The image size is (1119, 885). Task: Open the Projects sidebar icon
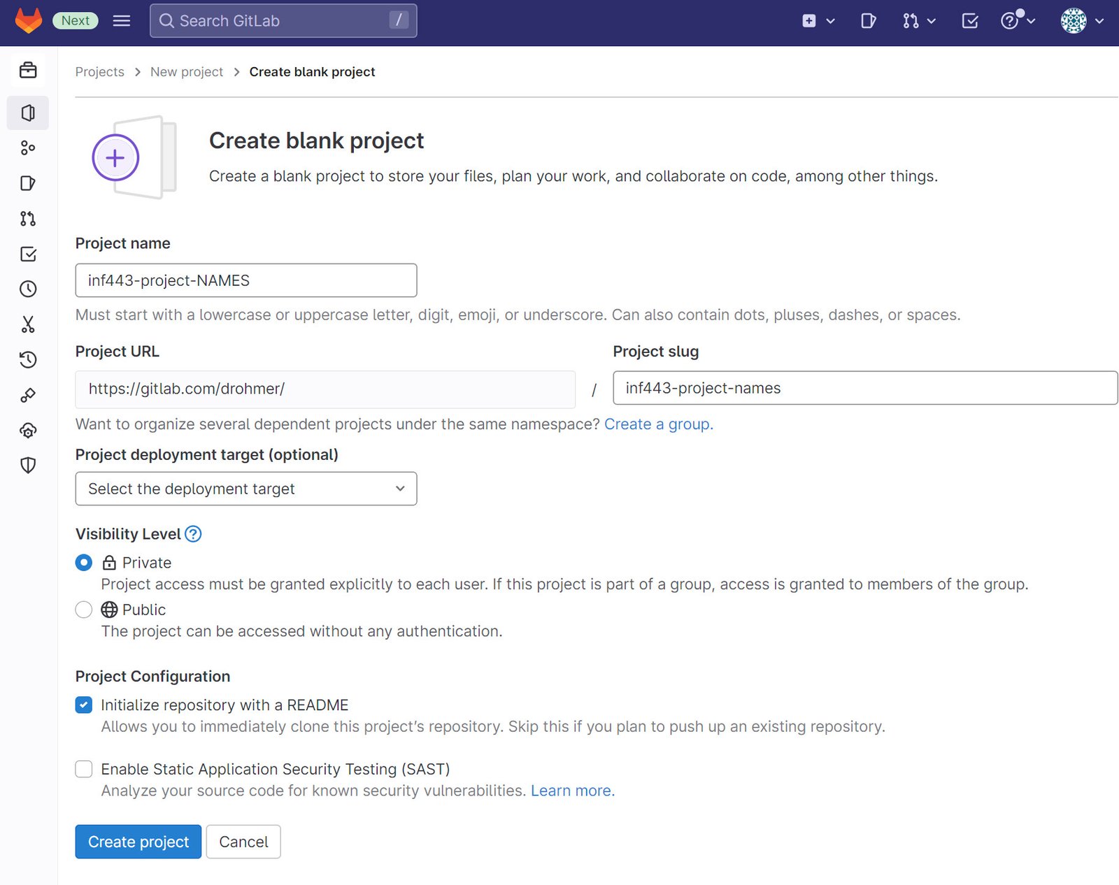[28, 113]
